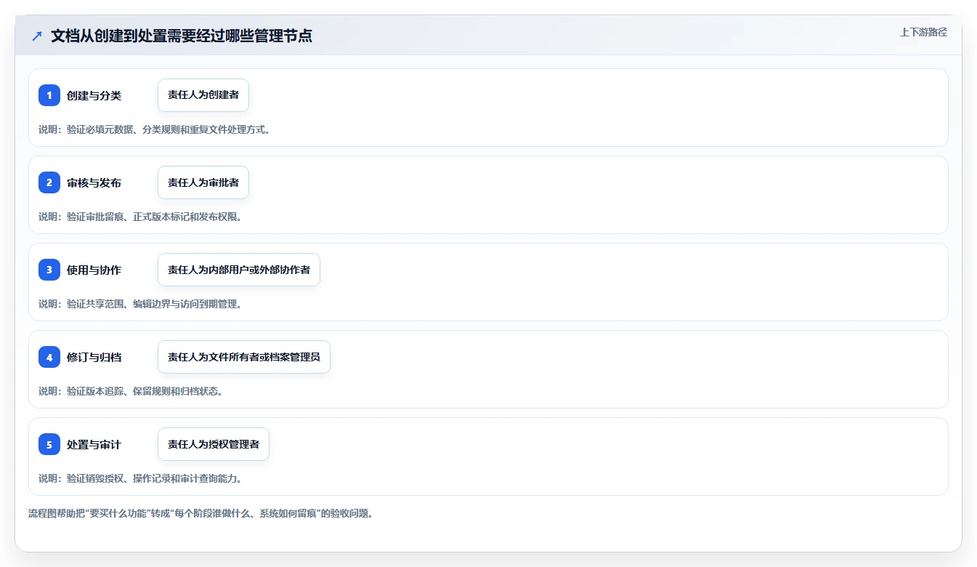Click step number 5 badge
The height and width of the screenshot is (567, 977).
coord(49,444)
